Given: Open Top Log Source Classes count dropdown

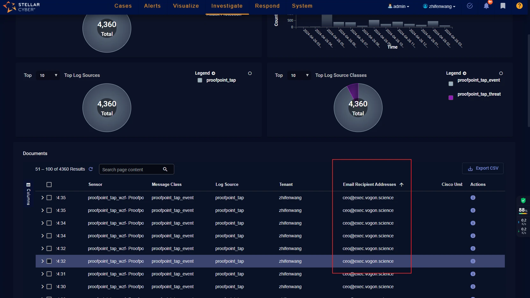Looking at the screenshot, I should (299, 75).
